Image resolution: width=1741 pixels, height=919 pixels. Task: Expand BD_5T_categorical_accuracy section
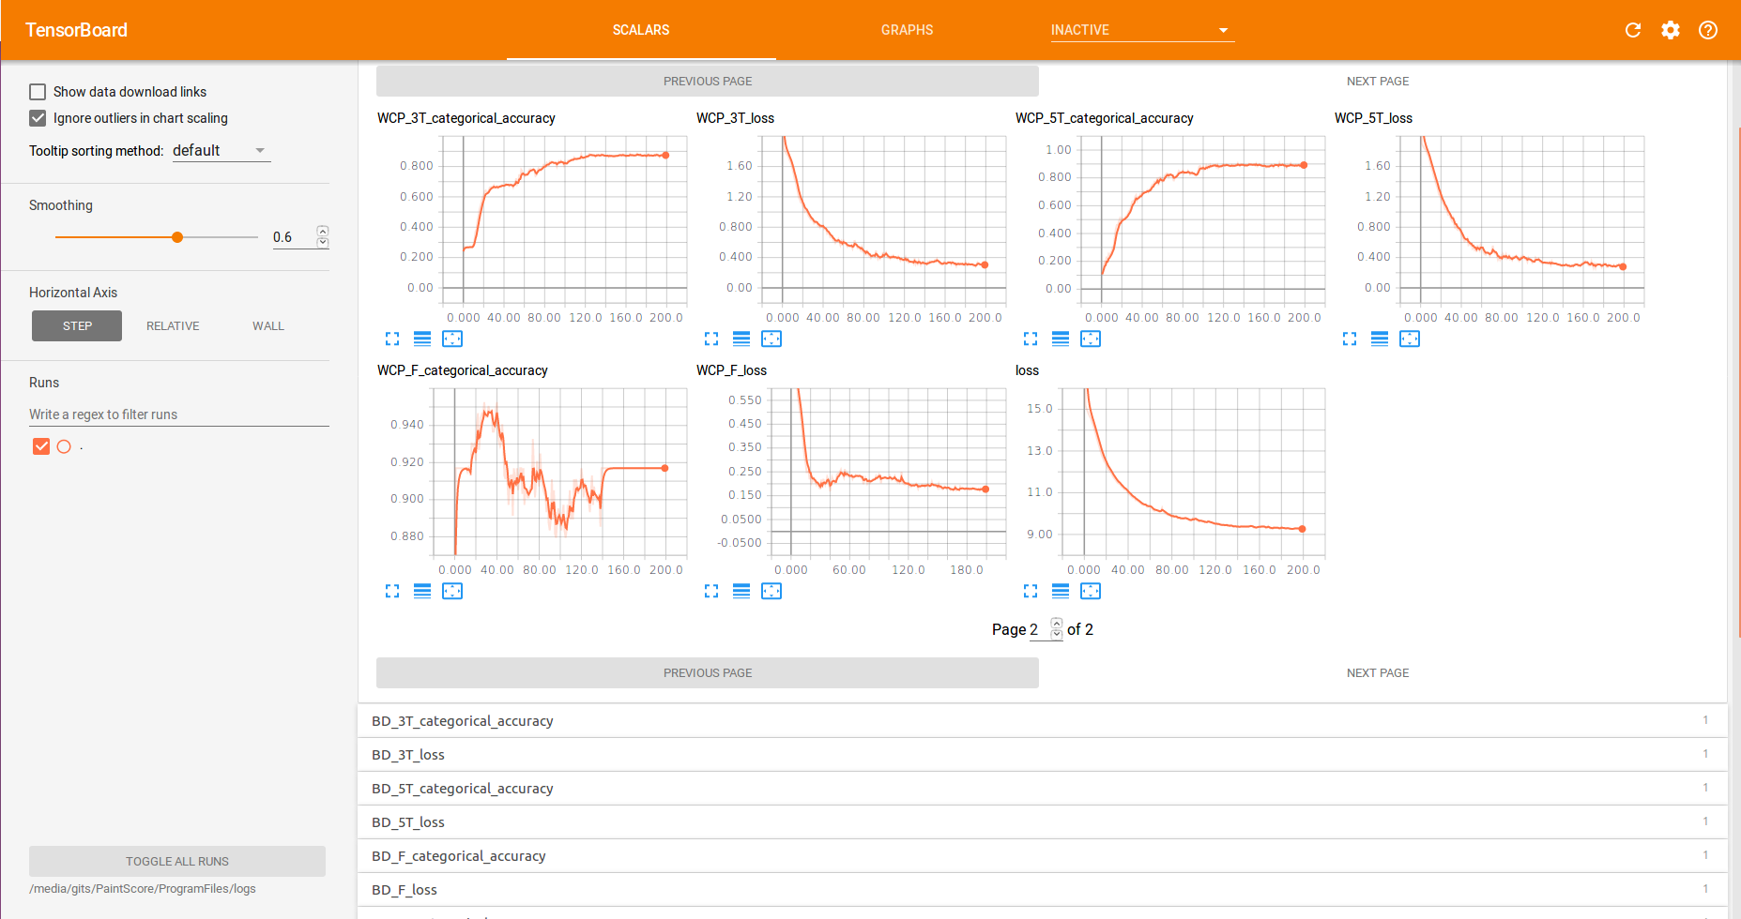click(x=1042, y=789)
